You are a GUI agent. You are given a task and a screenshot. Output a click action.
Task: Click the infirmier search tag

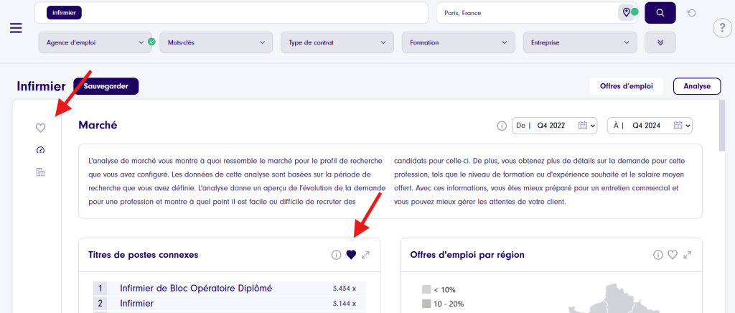[64, 13]
